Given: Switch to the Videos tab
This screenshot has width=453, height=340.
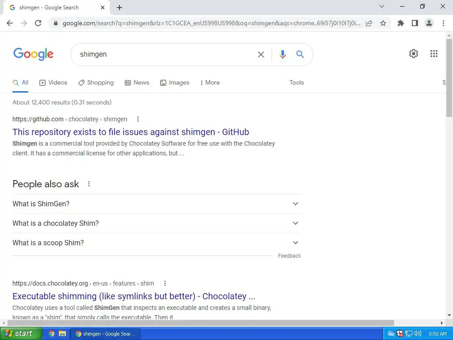Looking at the screenshot, I should pos(53,83).
